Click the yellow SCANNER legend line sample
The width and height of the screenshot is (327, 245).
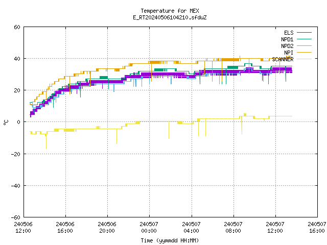304,59
